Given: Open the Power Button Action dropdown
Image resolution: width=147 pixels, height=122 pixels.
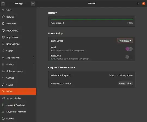Looking at the screenshot, I should coord(125,83).
